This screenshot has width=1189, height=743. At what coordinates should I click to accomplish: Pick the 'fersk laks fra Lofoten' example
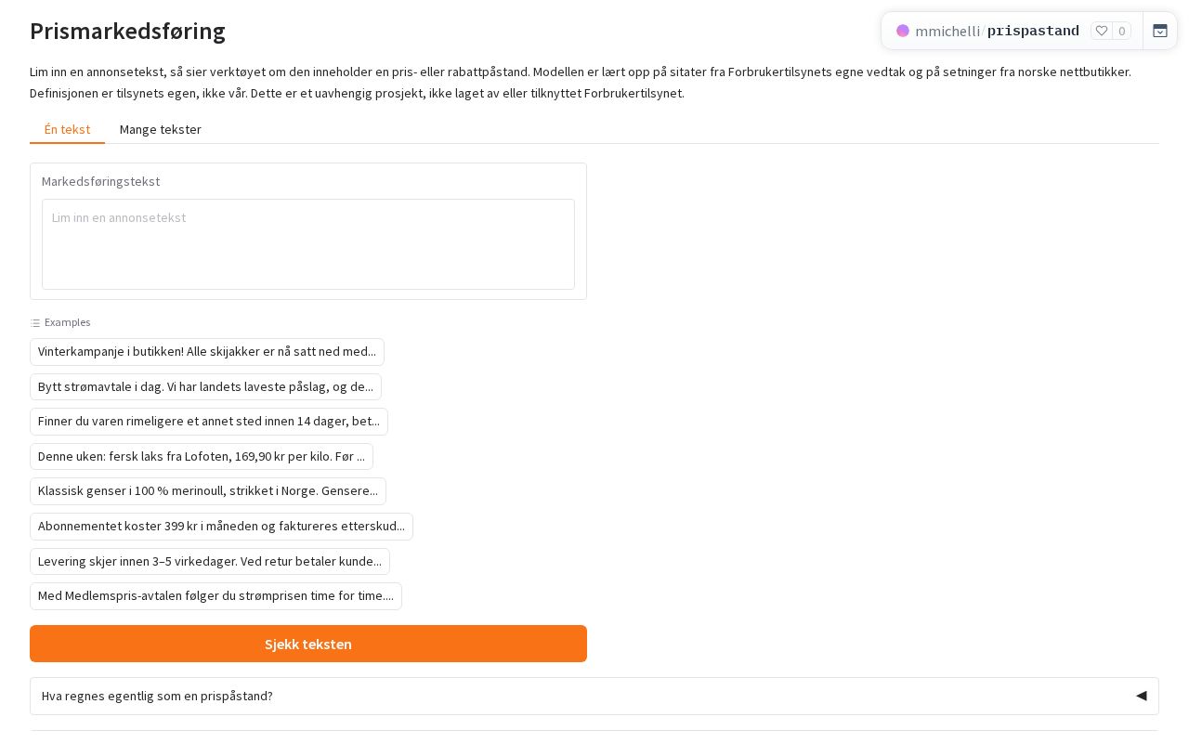202,457
